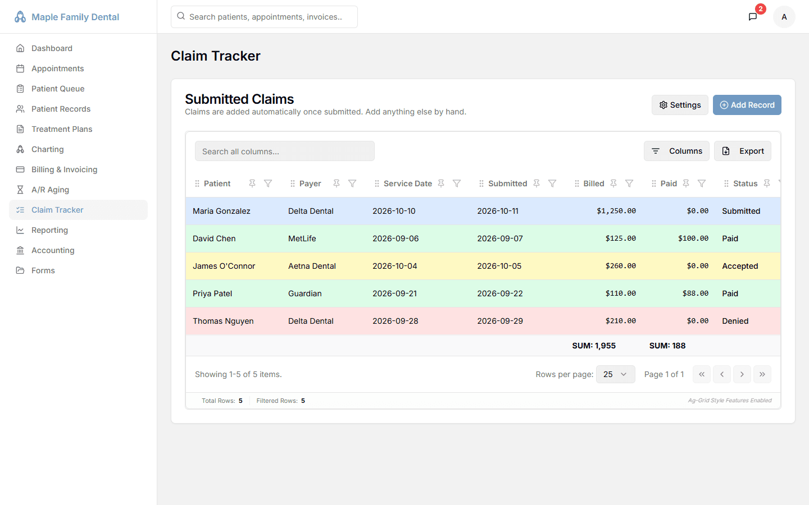809x505 pixels.
Task: Go to Dashboard in sidebar
Action: point(78,48)
